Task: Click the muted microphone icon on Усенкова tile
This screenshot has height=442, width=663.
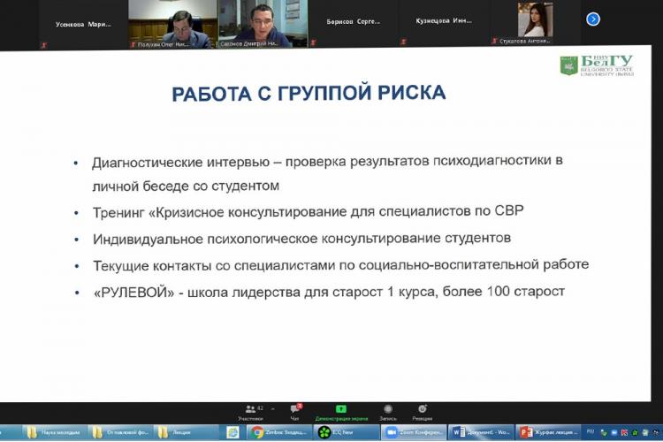Action: pos(44,45)
